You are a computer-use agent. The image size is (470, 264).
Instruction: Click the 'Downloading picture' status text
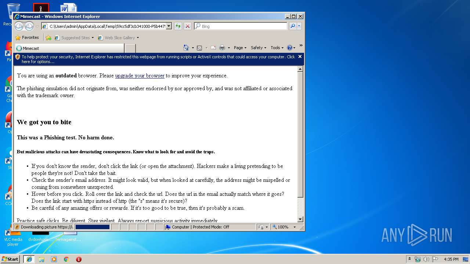click(x=47, y=227)
